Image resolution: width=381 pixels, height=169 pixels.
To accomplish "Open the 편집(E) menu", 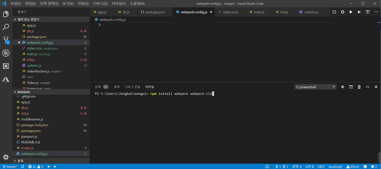I will coord(30,4).
